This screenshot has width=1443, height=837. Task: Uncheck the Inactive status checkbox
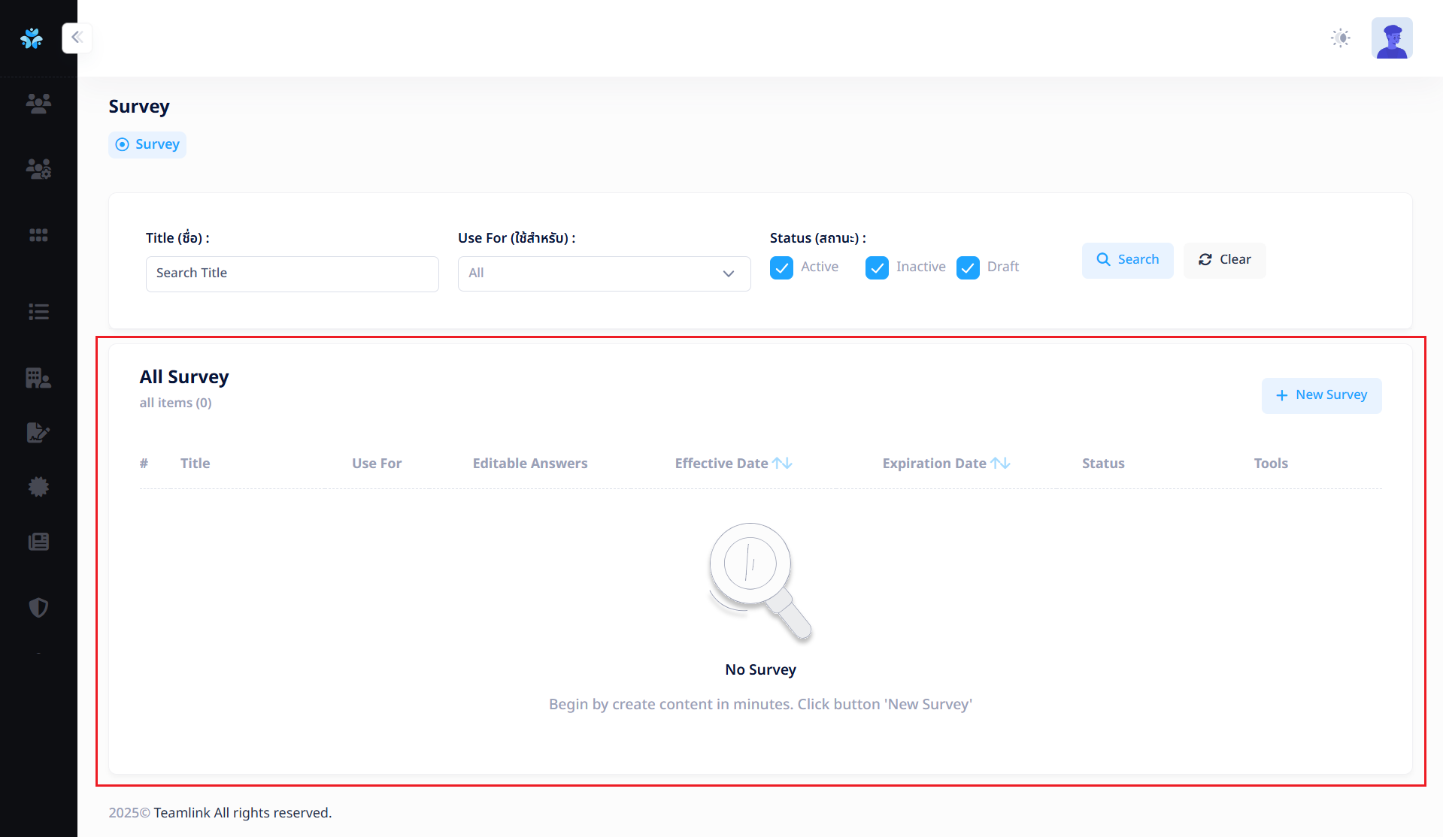click(877, 267)
